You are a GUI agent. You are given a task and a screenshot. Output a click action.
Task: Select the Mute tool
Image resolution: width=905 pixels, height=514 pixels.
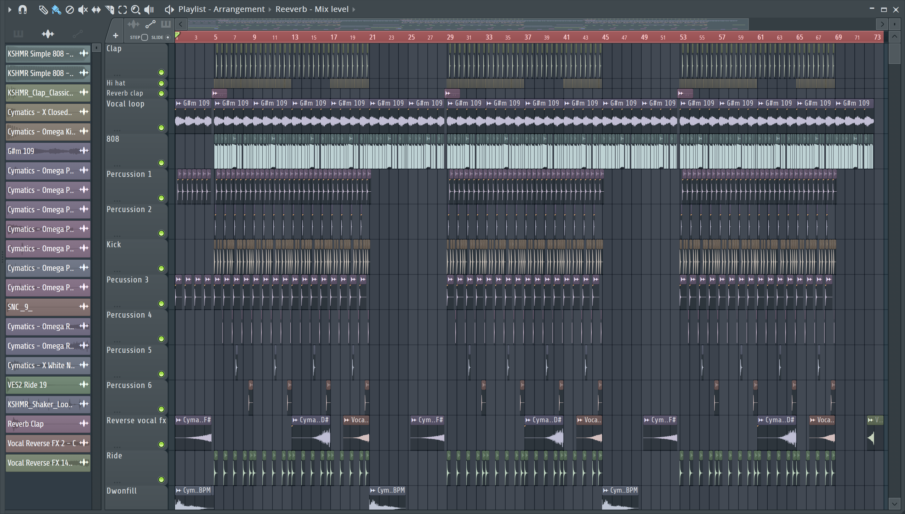[x=83, y=9]
